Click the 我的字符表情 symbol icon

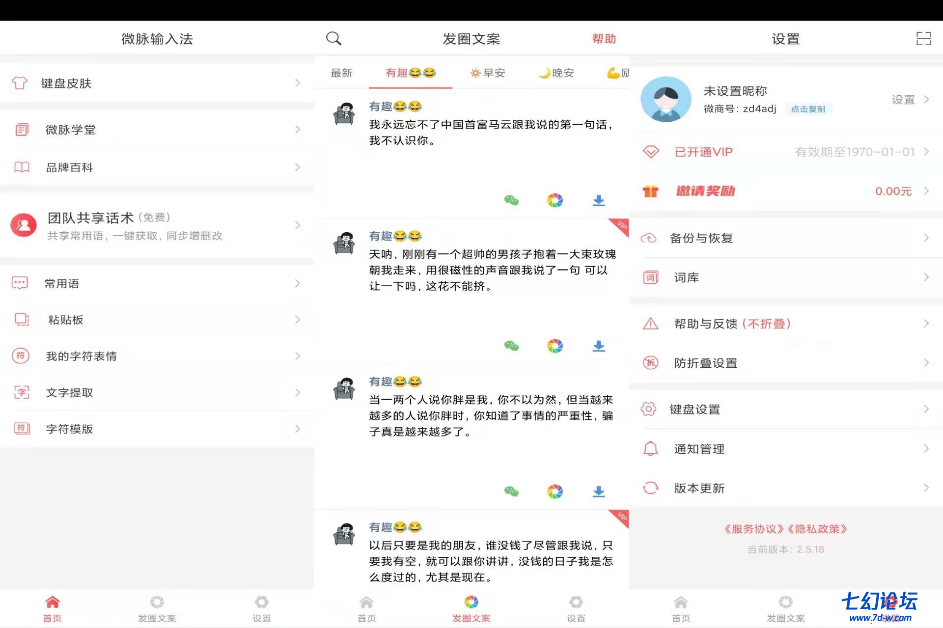click(21, 356)
